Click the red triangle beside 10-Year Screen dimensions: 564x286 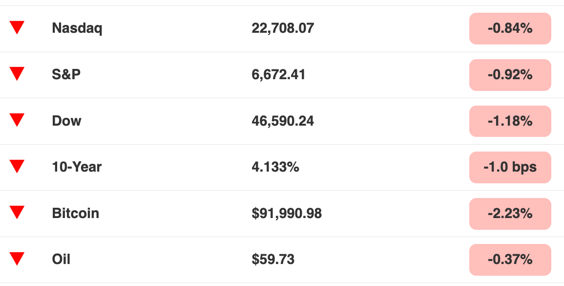[17, 166]
